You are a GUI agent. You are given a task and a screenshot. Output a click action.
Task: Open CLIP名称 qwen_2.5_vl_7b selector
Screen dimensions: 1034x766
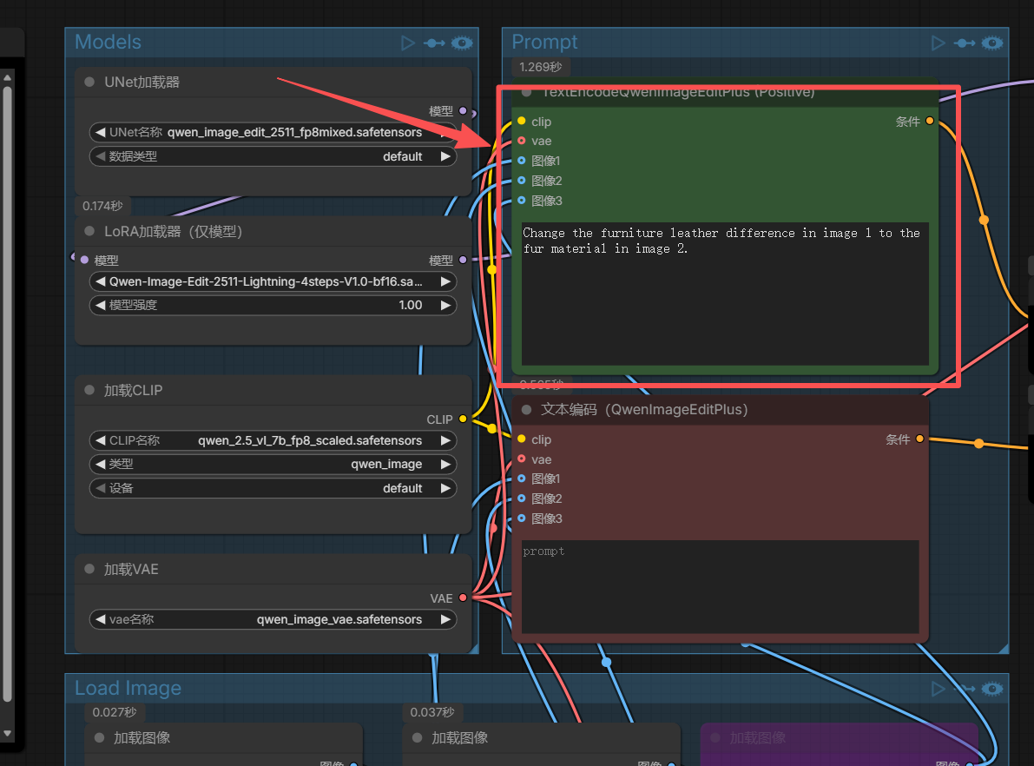pos(273,440)
